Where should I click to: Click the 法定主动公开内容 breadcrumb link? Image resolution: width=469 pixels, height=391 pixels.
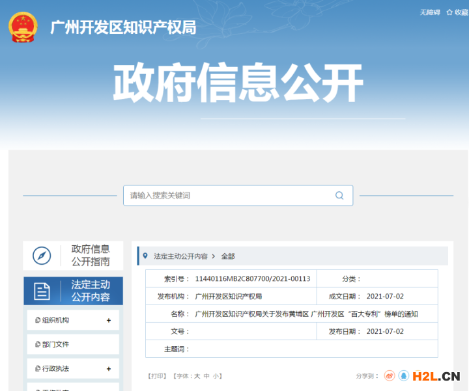click(180, 256)
